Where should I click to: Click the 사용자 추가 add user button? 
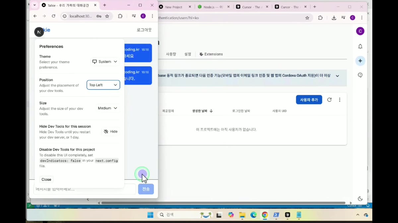[x=309, y=100]
